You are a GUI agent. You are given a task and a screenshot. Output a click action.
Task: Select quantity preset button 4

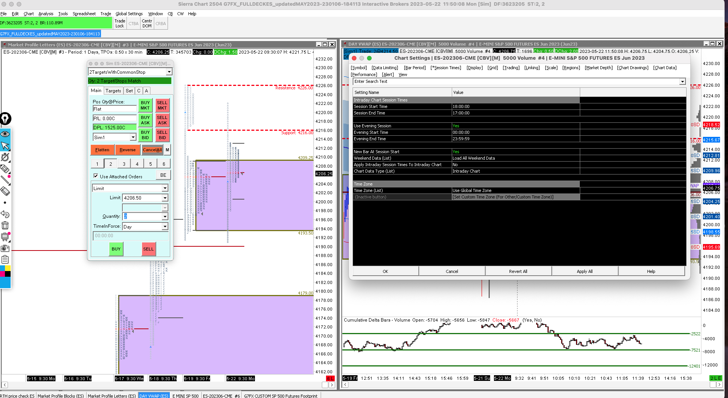[x=137, y=164]
